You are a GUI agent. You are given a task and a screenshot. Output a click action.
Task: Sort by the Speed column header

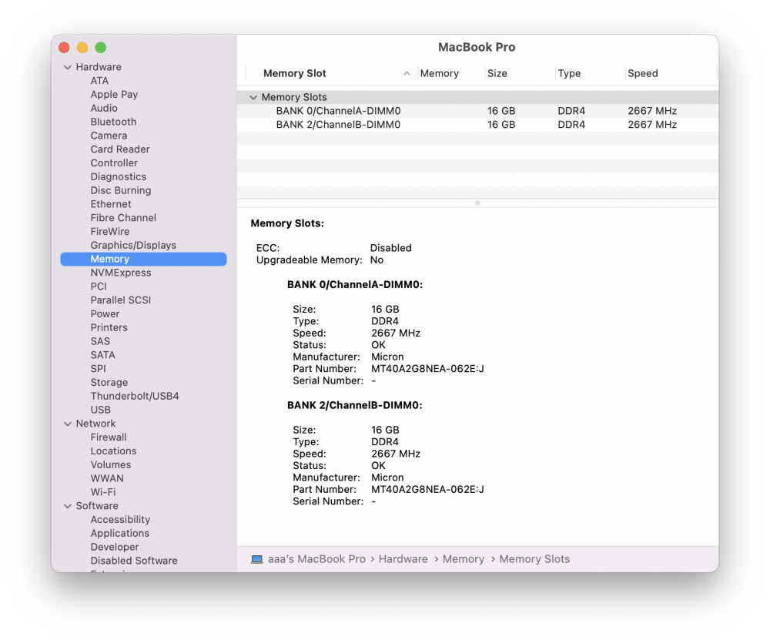671,74
